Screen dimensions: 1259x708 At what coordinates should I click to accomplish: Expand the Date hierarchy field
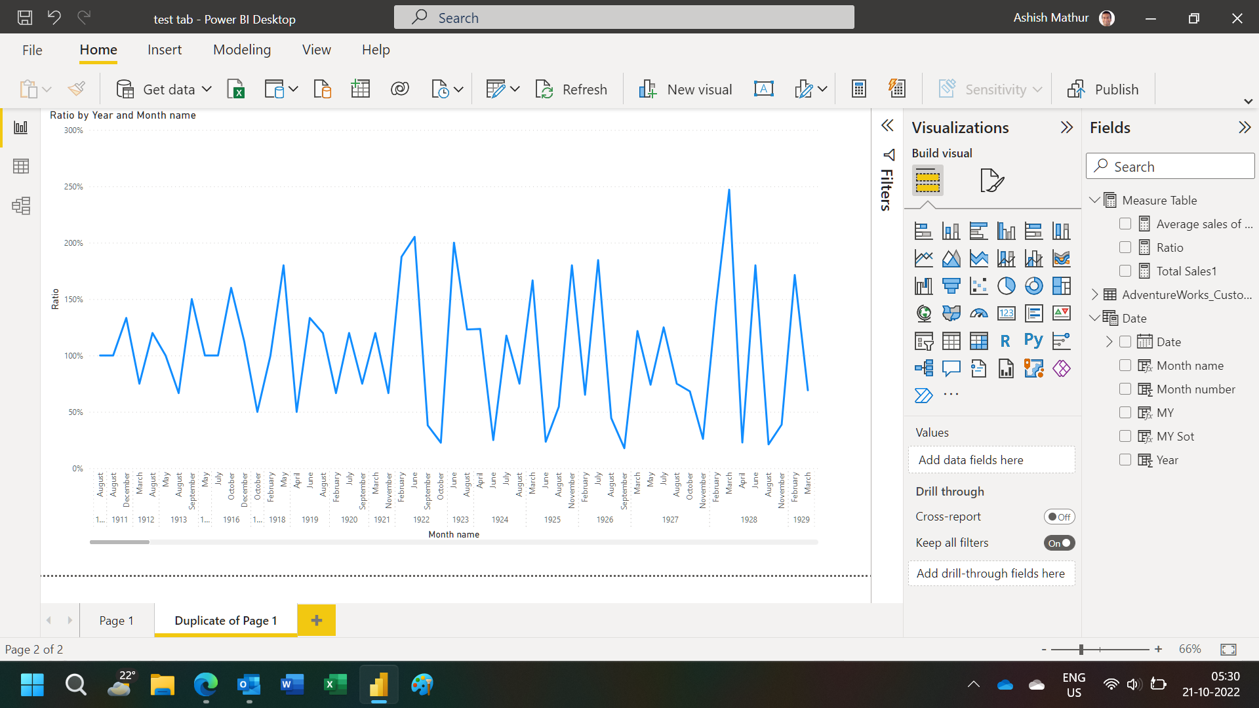tap(1109, 342)
